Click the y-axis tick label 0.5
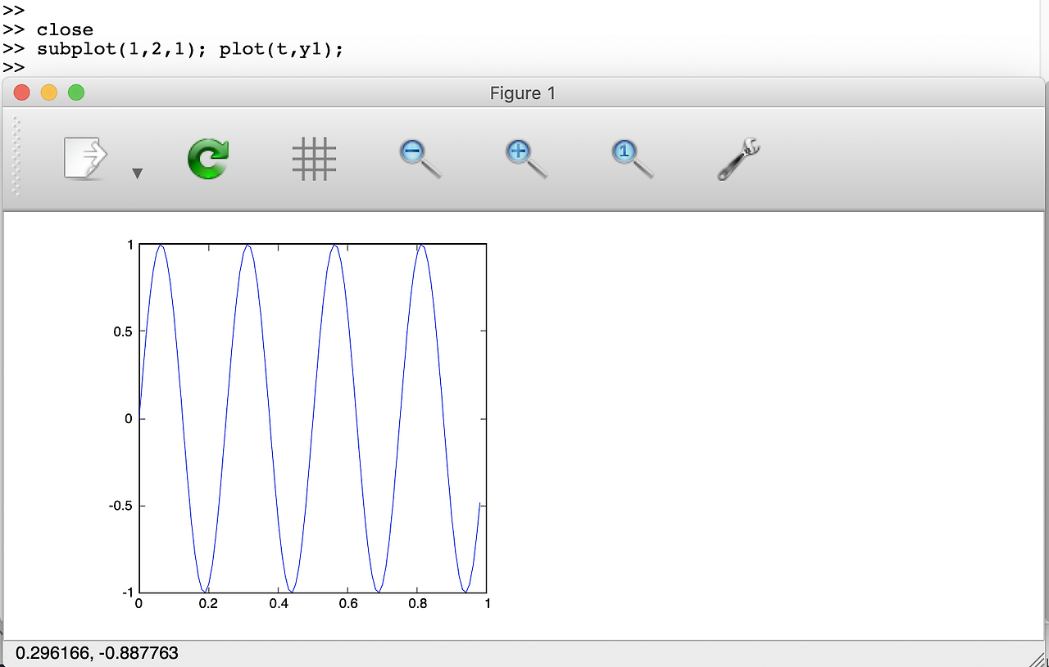The height and width of the screenshot is (667, 1049). [x=121, y=331]
